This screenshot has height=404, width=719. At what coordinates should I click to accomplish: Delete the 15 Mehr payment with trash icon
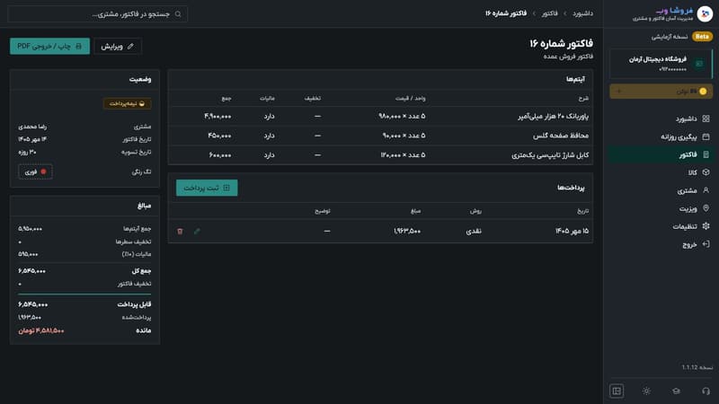tap(180, 232)
